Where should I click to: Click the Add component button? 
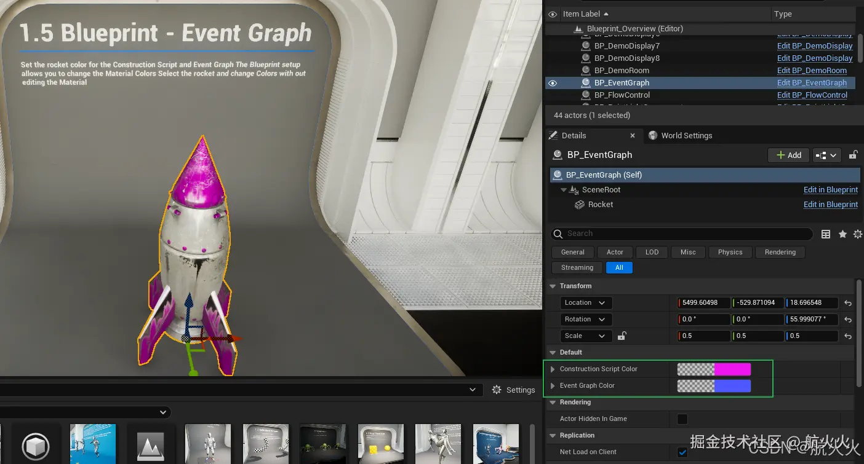pyautogui.click(x=788, y=155)
